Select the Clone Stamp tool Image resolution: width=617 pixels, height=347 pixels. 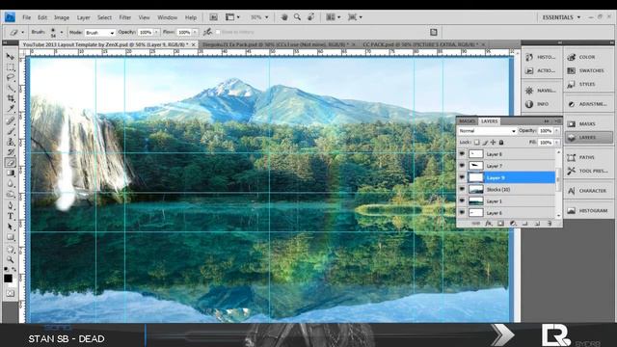coord(11,142)
